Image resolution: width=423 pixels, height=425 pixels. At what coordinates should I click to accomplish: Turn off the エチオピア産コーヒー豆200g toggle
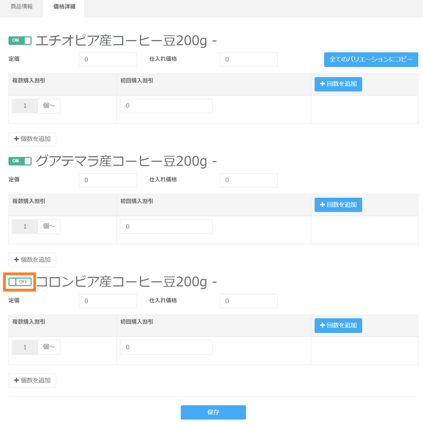20,40
